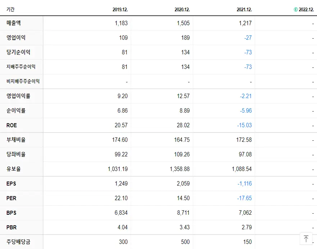The width and height of the screenshot is (317, 249).
Task: Click the 유보율 row label
Action: tap(14, 169)
